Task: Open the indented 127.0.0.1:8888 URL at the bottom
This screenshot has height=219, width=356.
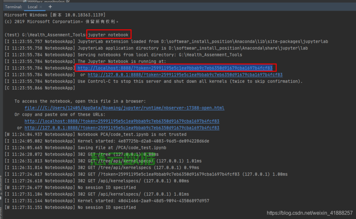Action: [122, 127]
